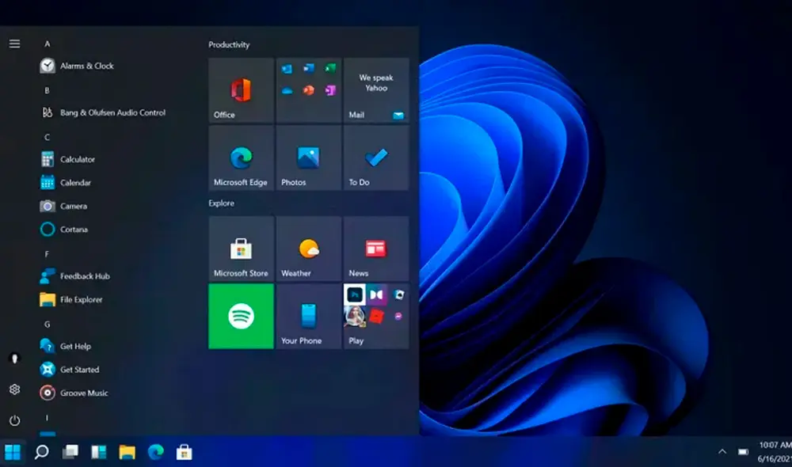792x467 pixels.
Task: Launch the Spotify tile
Action: [240, 317]
